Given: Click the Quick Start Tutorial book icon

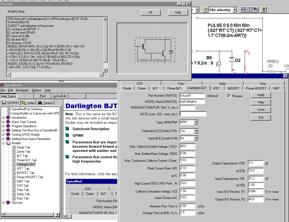Looking at the screenshot, I should click(8, 122).
